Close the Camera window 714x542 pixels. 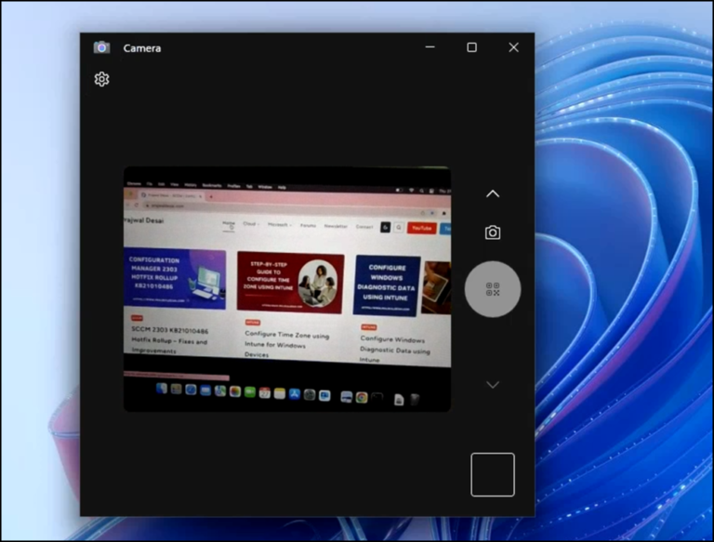[513, 47]
